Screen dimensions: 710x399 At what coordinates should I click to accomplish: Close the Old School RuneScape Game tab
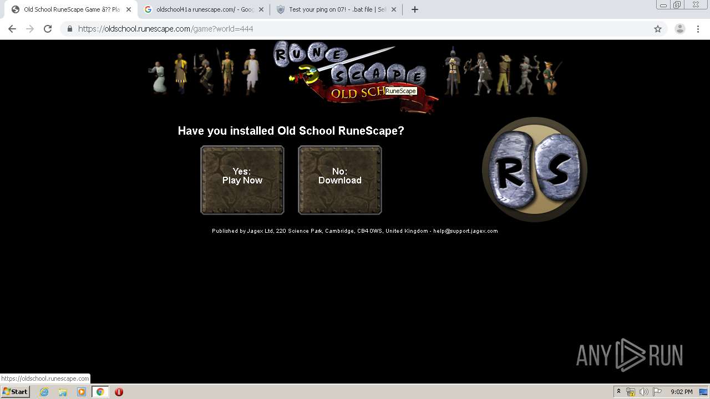pyautogui.click(x=128, y=9)
